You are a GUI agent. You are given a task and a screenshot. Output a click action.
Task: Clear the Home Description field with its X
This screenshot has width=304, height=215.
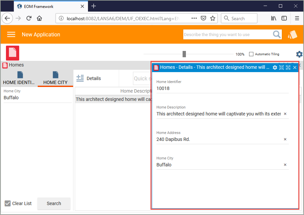point(285,114)
